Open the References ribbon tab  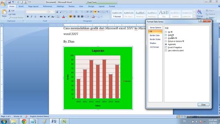tap(47, 6)
